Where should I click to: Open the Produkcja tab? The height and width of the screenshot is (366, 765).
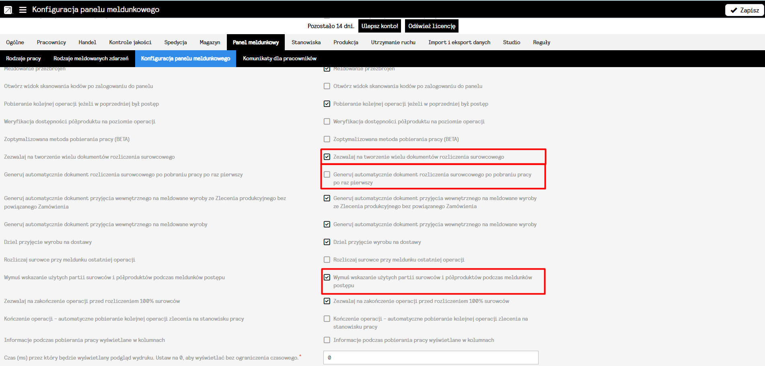click(x=345, y=42)
